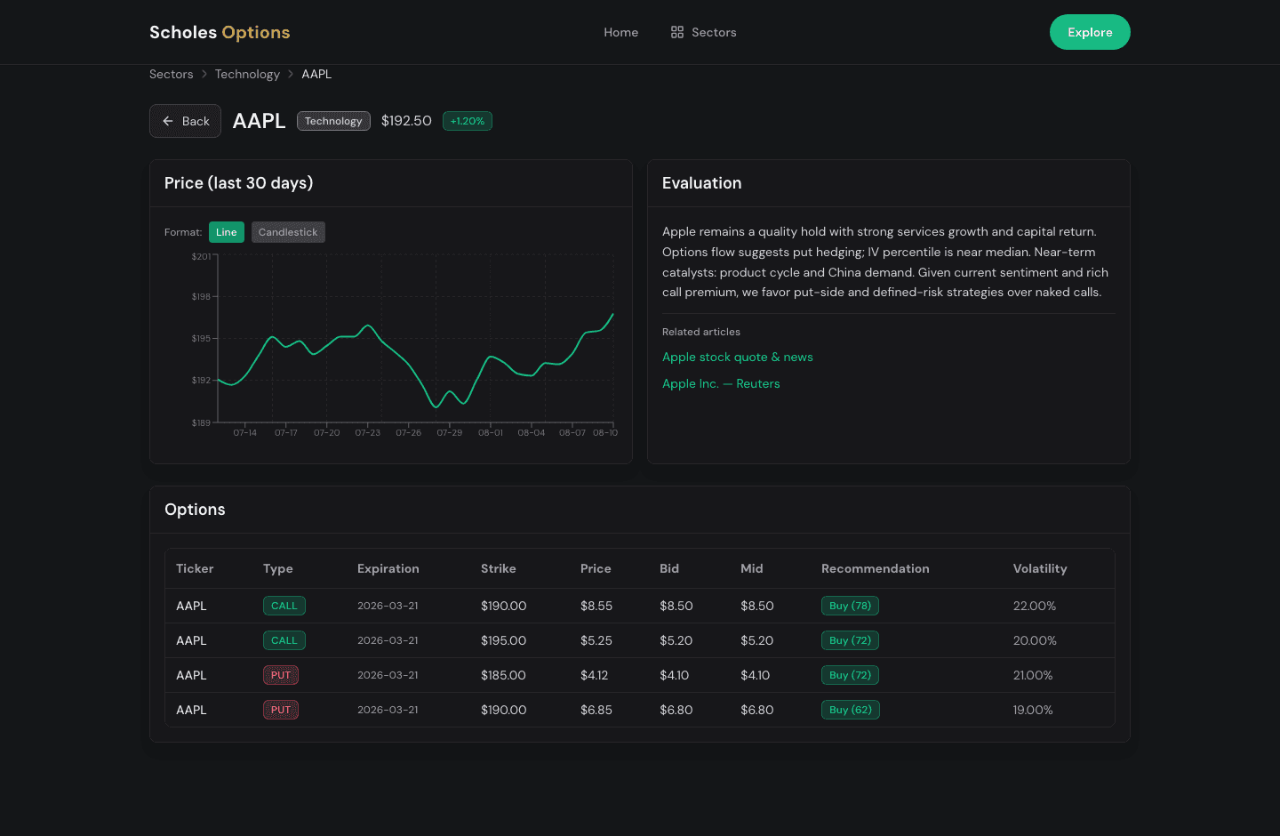Click the $195.00 strike cell
This screenshot has width=1280, height=836.
[x=503, y=640]
